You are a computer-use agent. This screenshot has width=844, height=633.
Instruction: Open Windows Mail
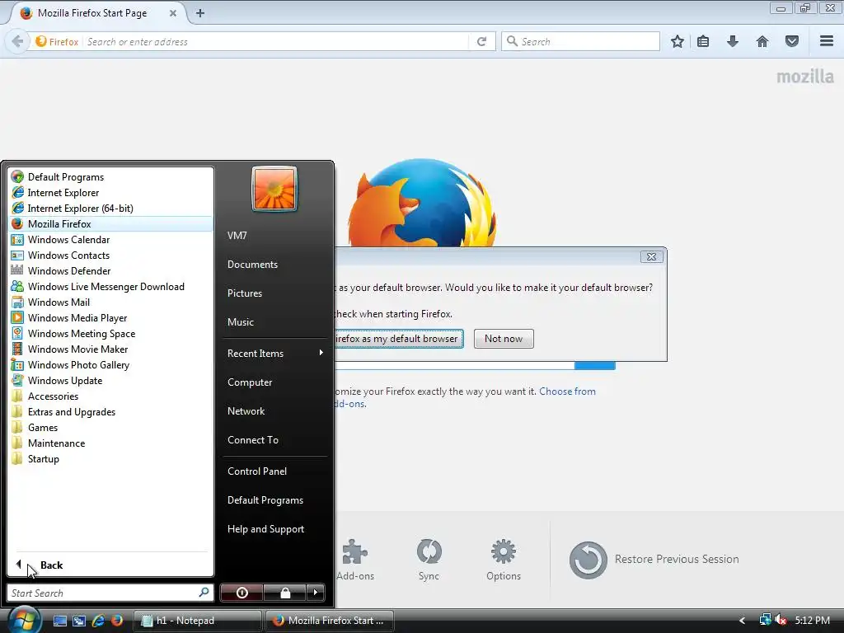coord(110,302)
